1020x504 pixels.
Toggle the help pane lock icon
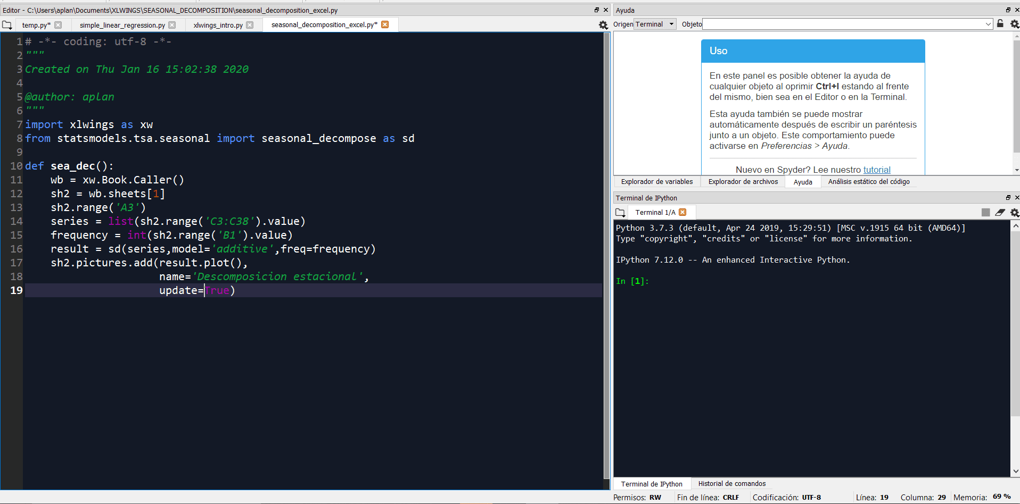1000,24
